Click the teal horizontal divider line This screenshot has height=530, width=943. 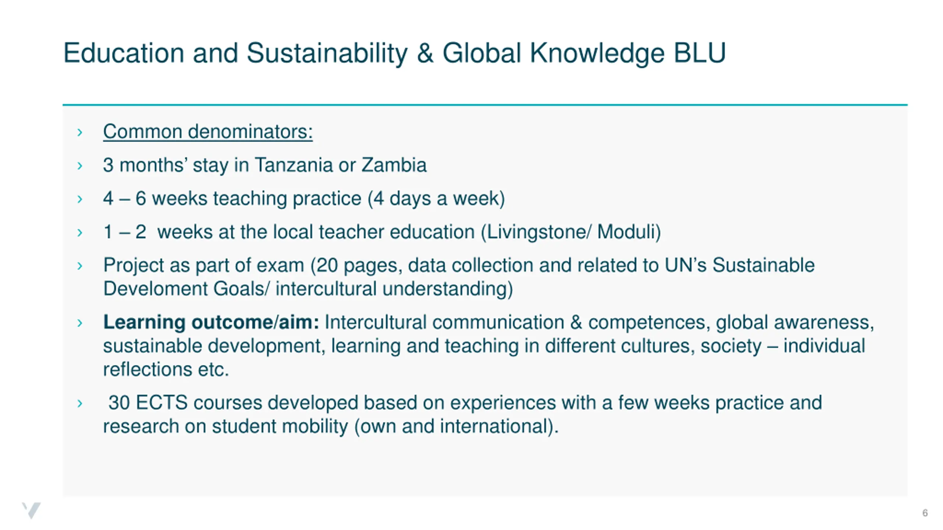click(485, 105)
